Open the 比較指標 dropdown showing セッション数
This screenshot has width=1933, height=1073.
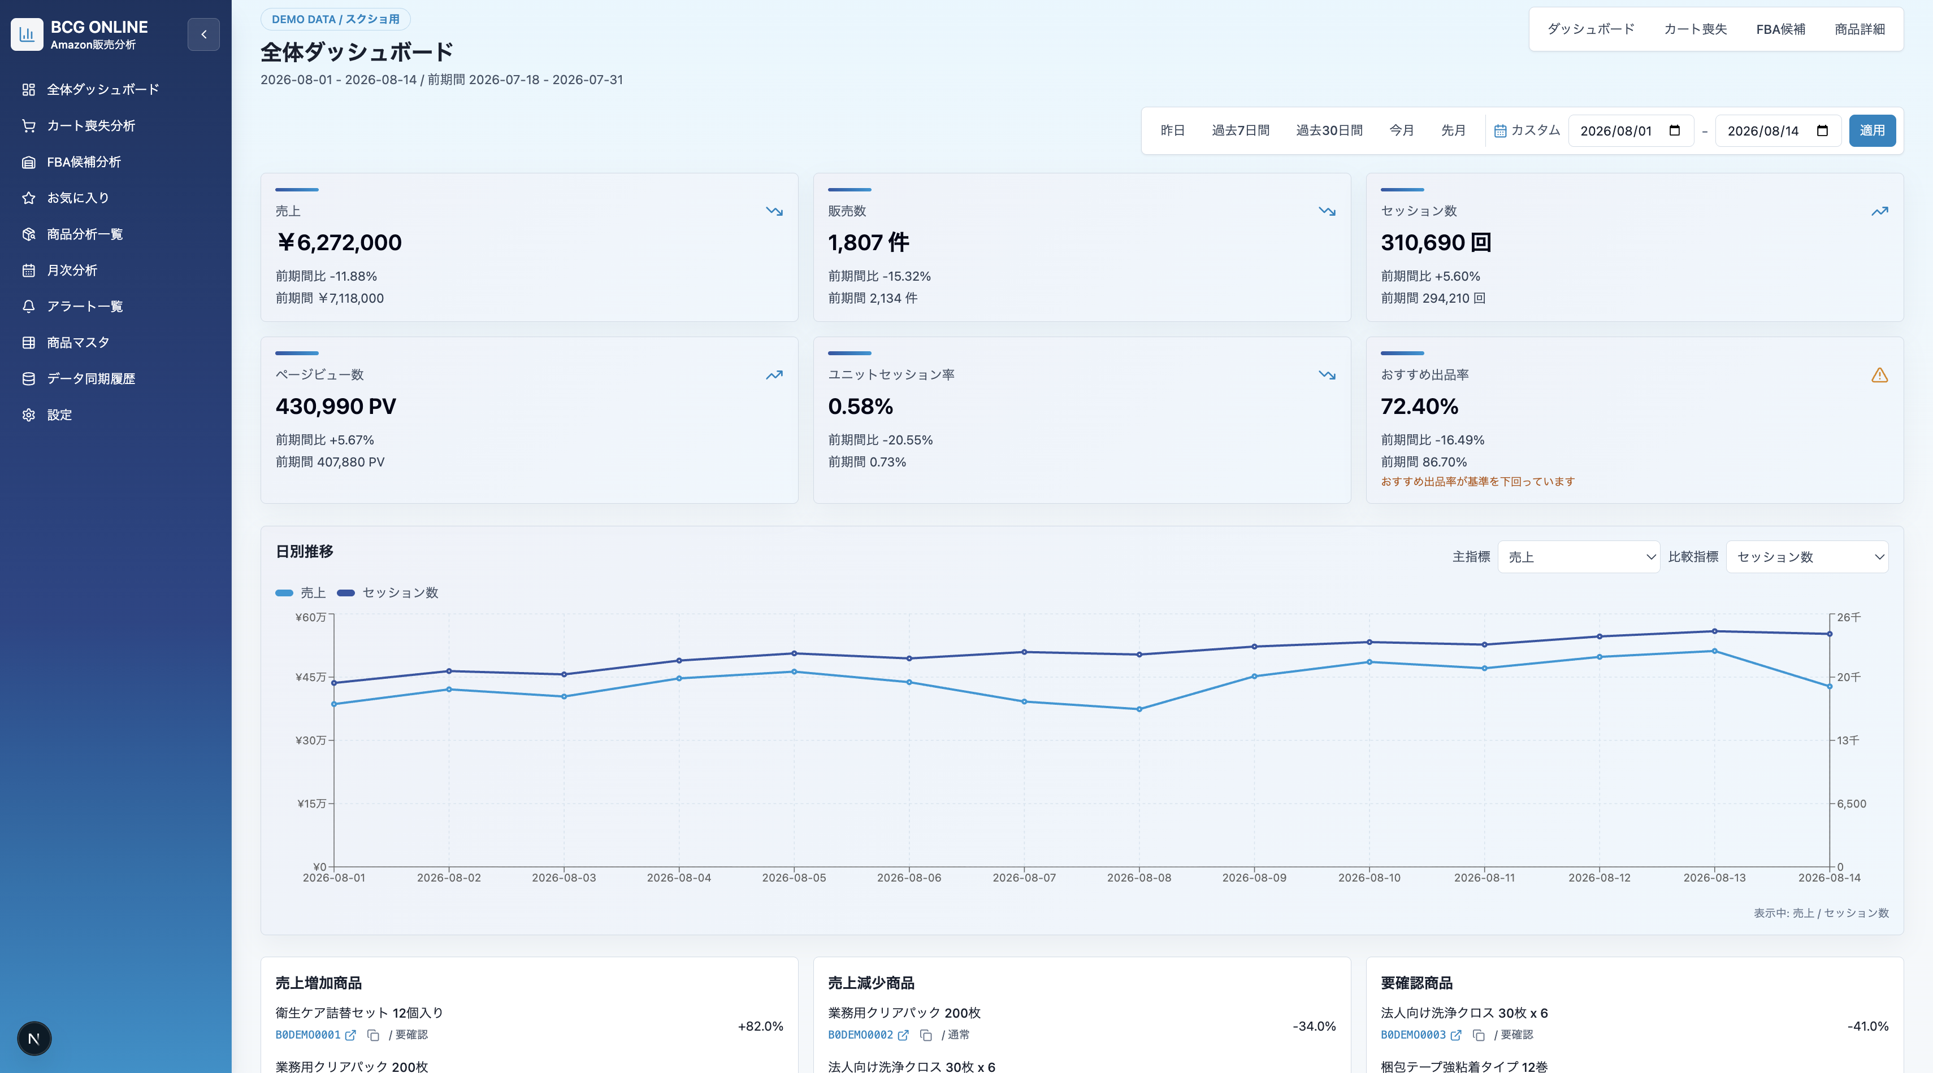(x=1807, y=557)
